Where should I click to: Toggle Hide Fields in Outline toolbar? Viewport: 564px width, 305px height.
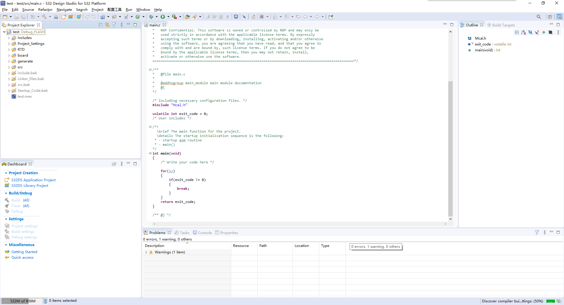click(x=530, y=32)
